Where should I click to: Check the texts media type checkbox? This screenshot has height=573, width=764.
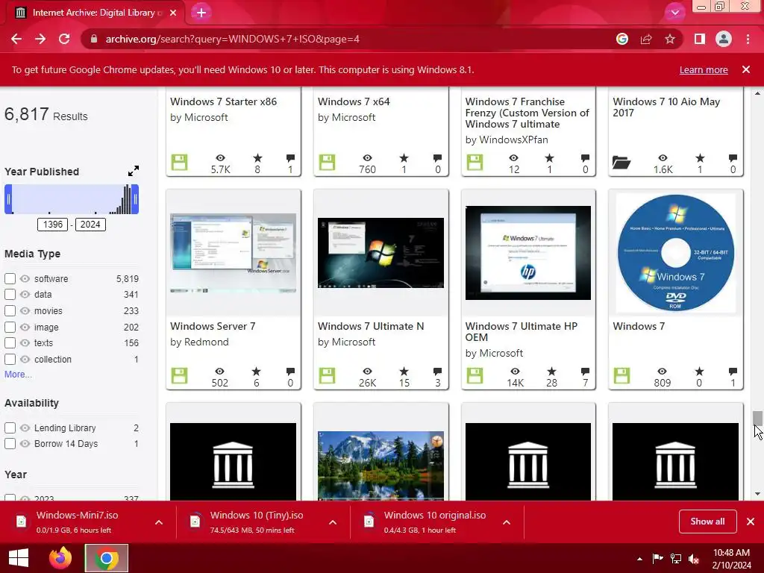[10, 343]
